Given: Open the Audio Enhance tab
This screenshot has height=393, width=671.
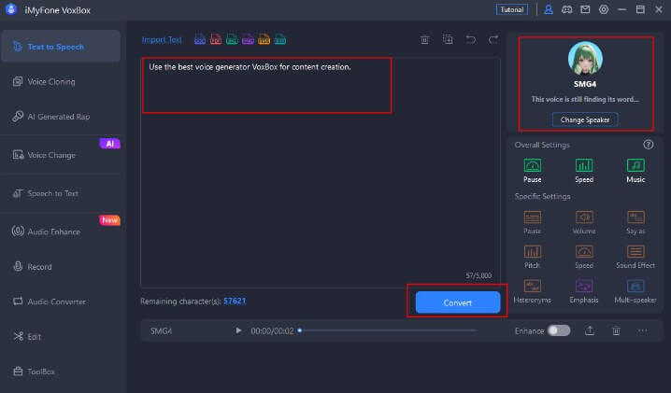Looking at the screenshot, I should (61, 232).
